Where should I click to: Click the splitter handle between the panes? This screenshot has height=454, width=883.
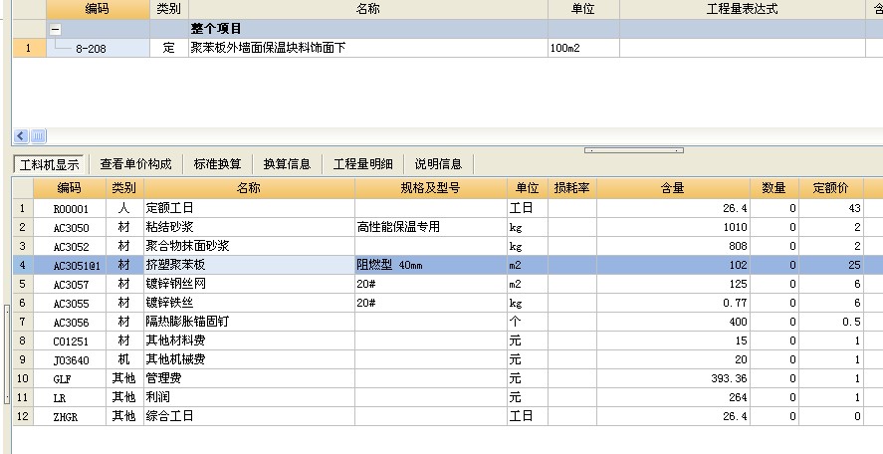(x=633, y=150)
